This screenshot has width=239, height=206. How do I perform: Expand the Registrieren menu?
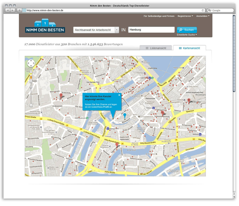(x=185, y=16)
